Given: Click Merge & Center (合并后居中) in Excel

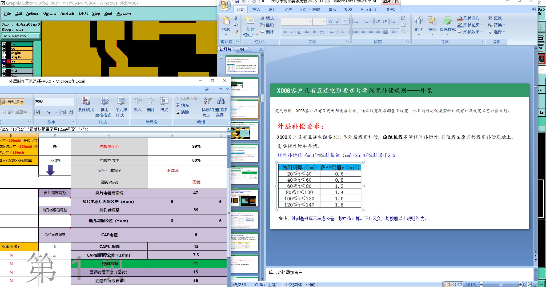Looking at the screenshot, I should coord(16,112).
